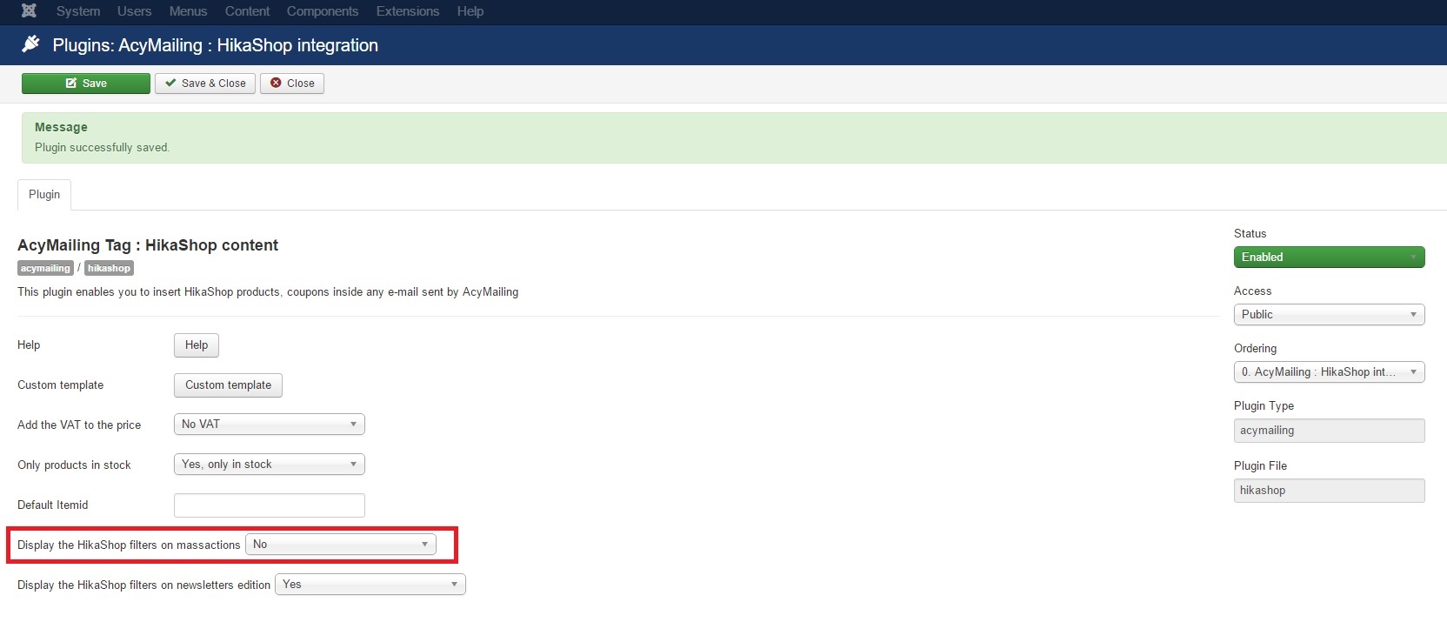The image size is (1447, 622).
Task: Click the plugin plug icon in header
Action: click(x=30, y=43)
